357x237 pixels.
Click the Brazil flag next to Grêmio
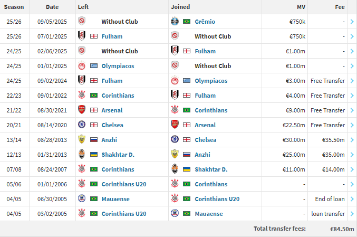click(187, 22)
